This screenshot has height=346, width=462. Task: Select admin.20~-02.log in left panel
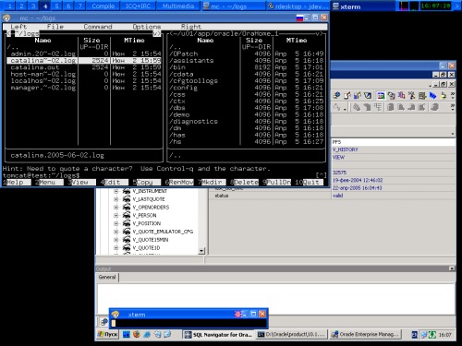43,54
